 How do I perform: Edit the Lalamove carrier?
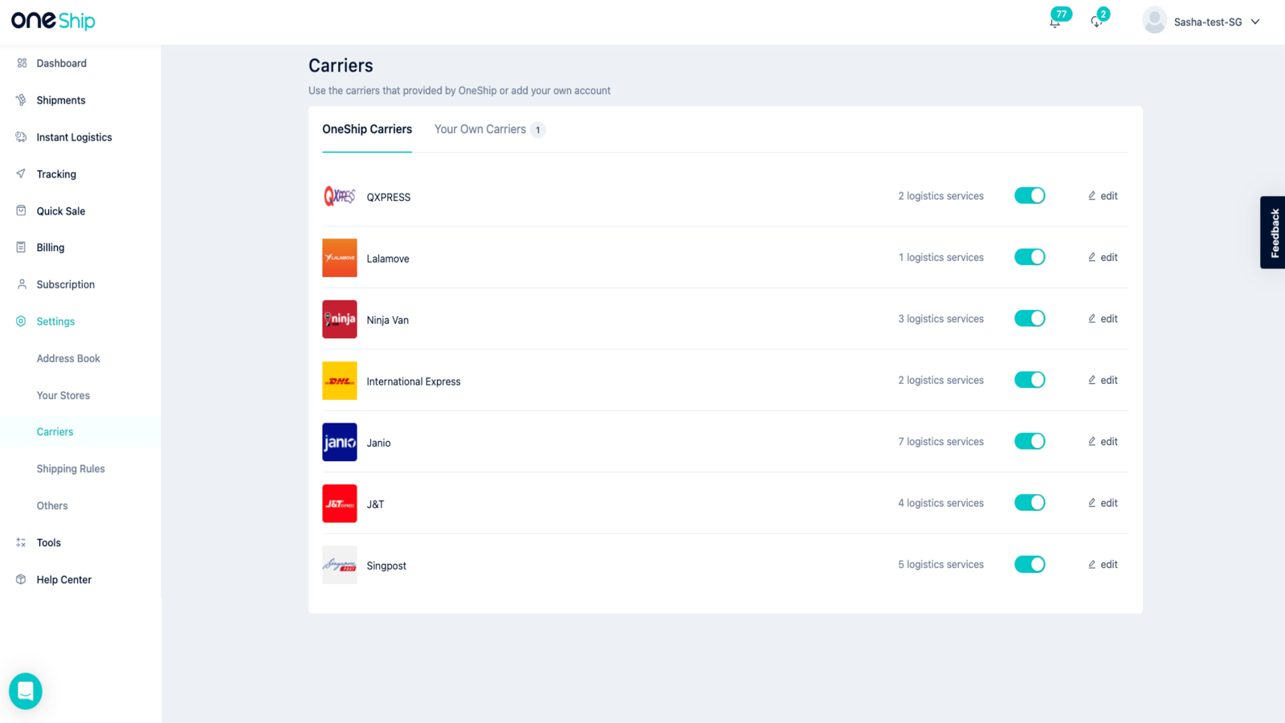pyautogui.click(x=1103, y=258)
